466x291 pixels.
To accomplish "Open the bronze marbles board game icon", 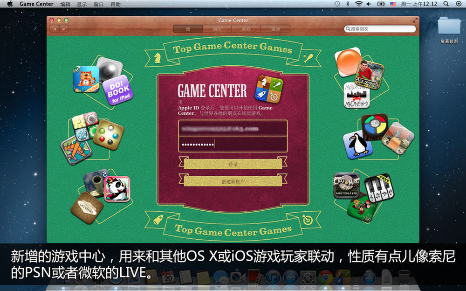I will pyautogui.click(x=108, y=134).
